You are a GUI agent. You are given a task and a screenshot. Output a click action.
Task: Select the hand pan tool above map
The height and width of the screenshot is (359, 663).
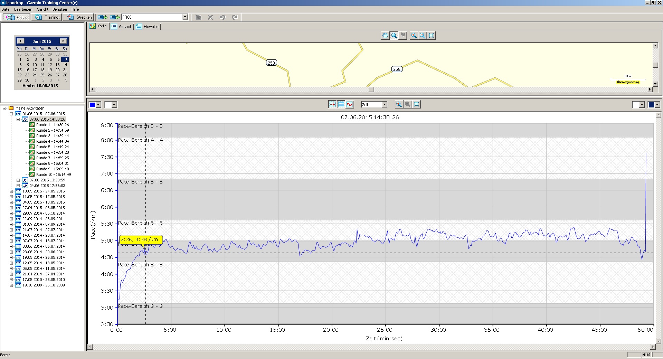click(385, 36)
